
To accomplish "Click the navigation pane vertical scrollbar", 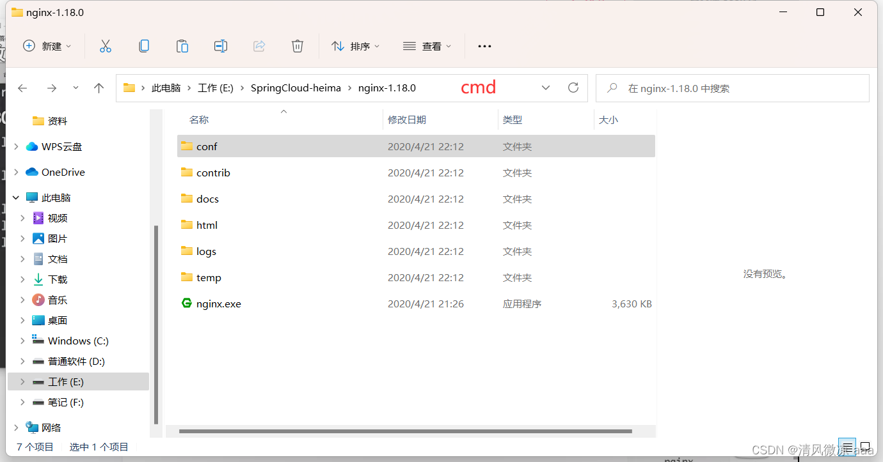I will (155, 325).
